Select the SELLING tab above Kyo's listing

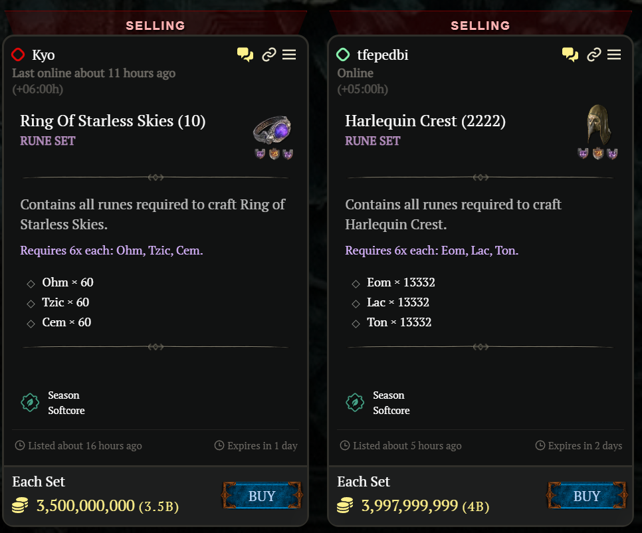point(156,25)
